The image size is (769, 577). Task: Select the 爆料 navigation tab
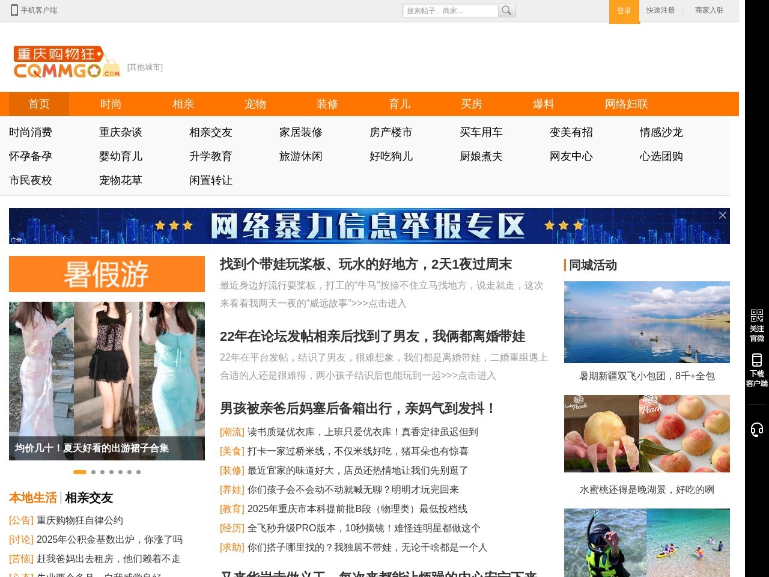[x=544, y=104]
